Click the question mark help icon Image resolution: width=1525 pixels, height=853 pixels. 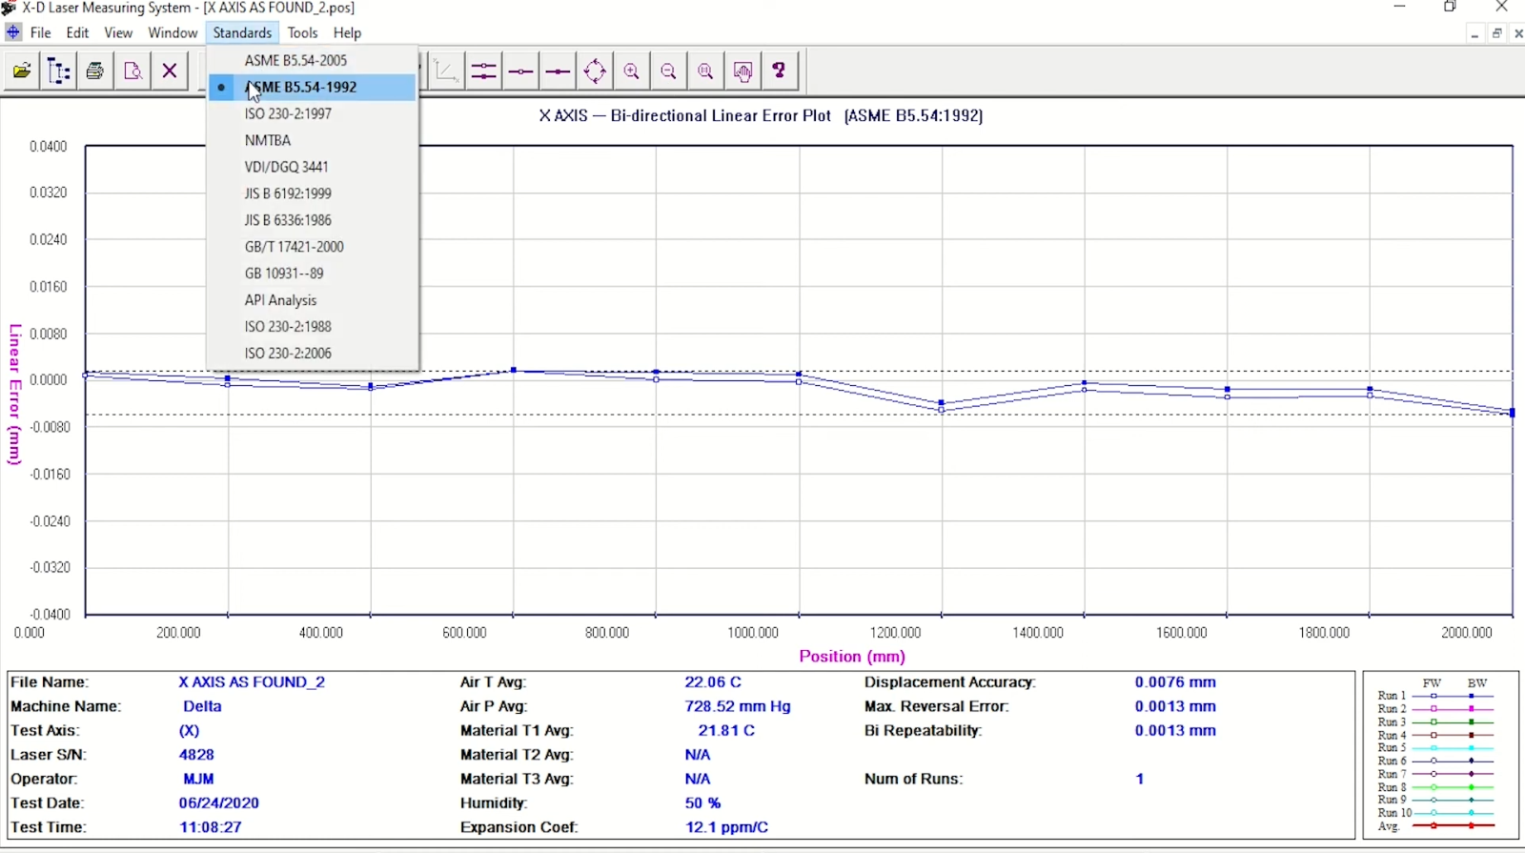click(x=780, y=71)
